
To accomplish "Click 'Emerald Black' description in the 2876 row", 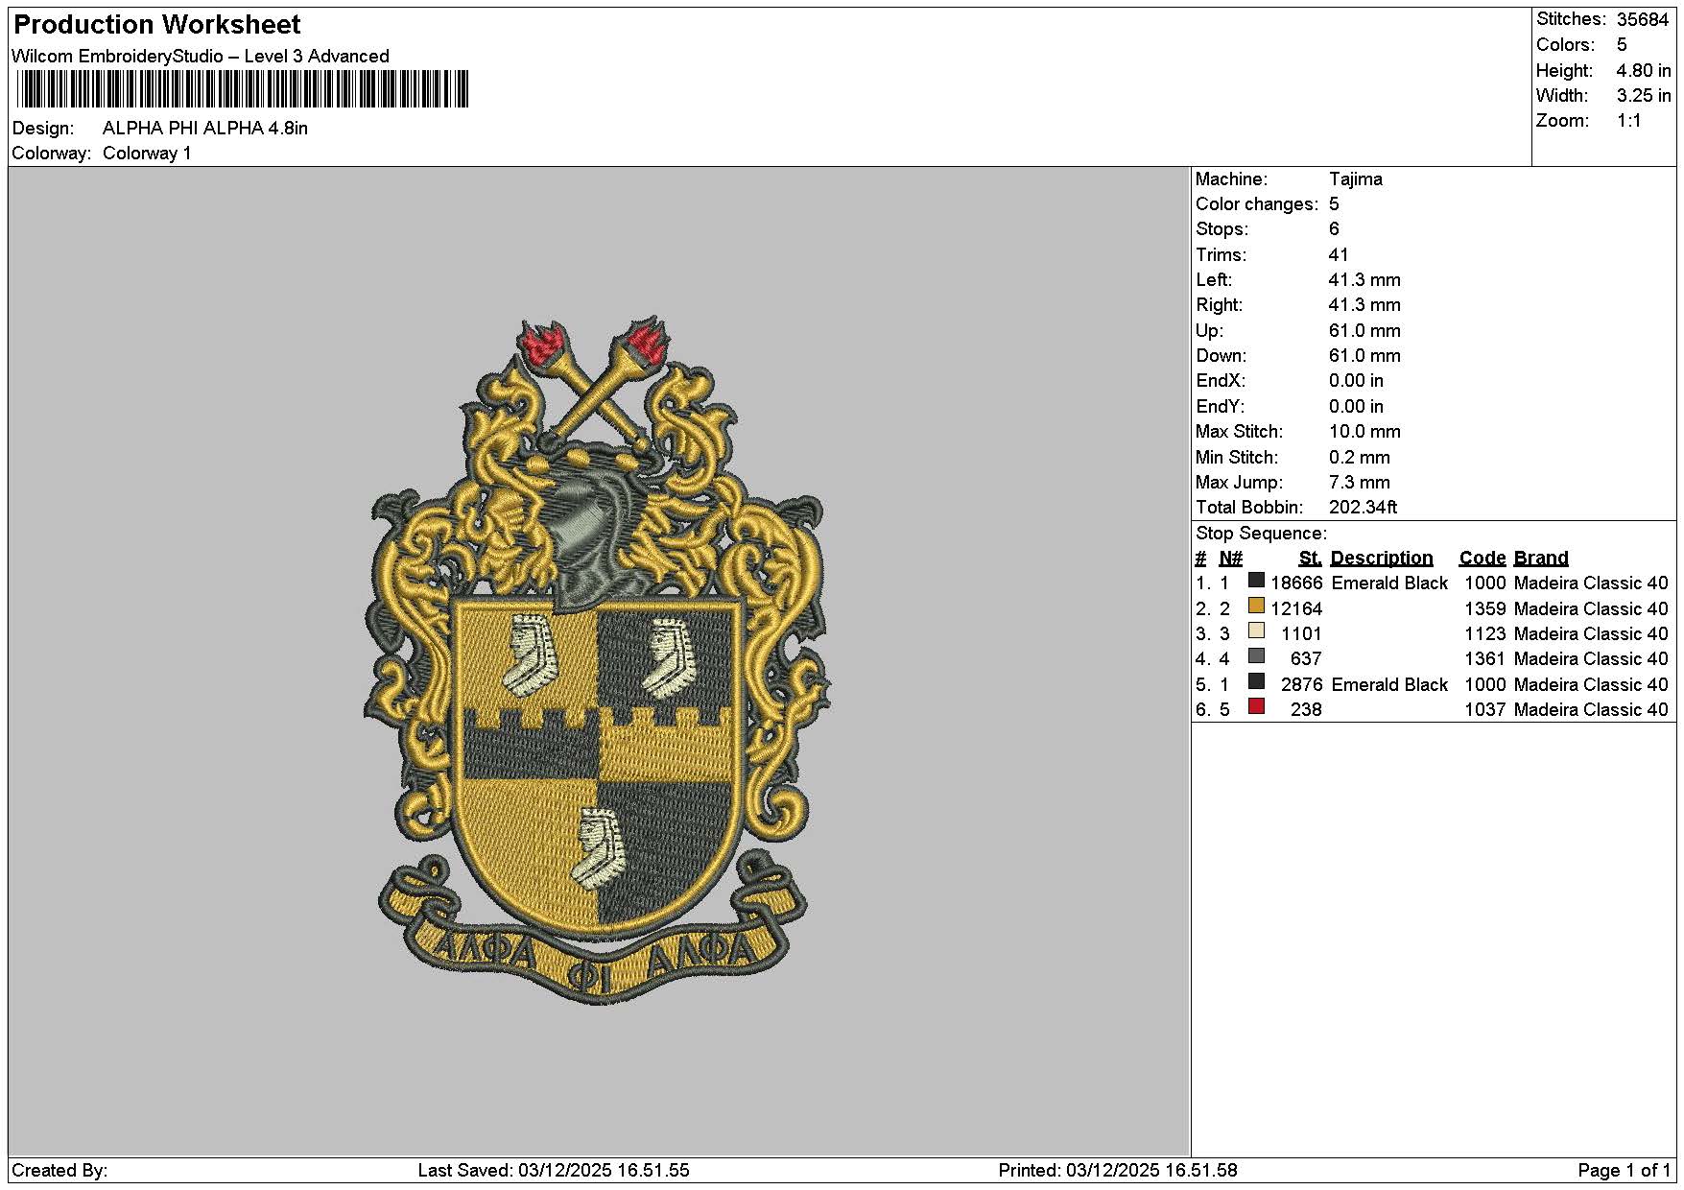I will coord(1389,685).
